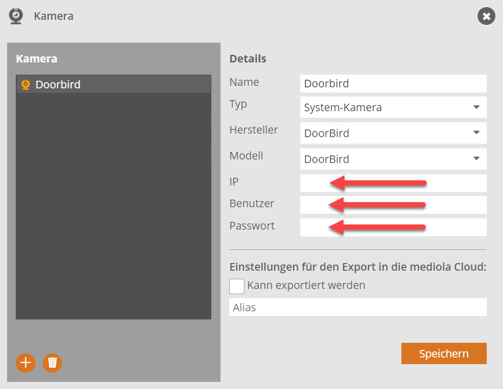Click the Name label

[x=244, y=82]
